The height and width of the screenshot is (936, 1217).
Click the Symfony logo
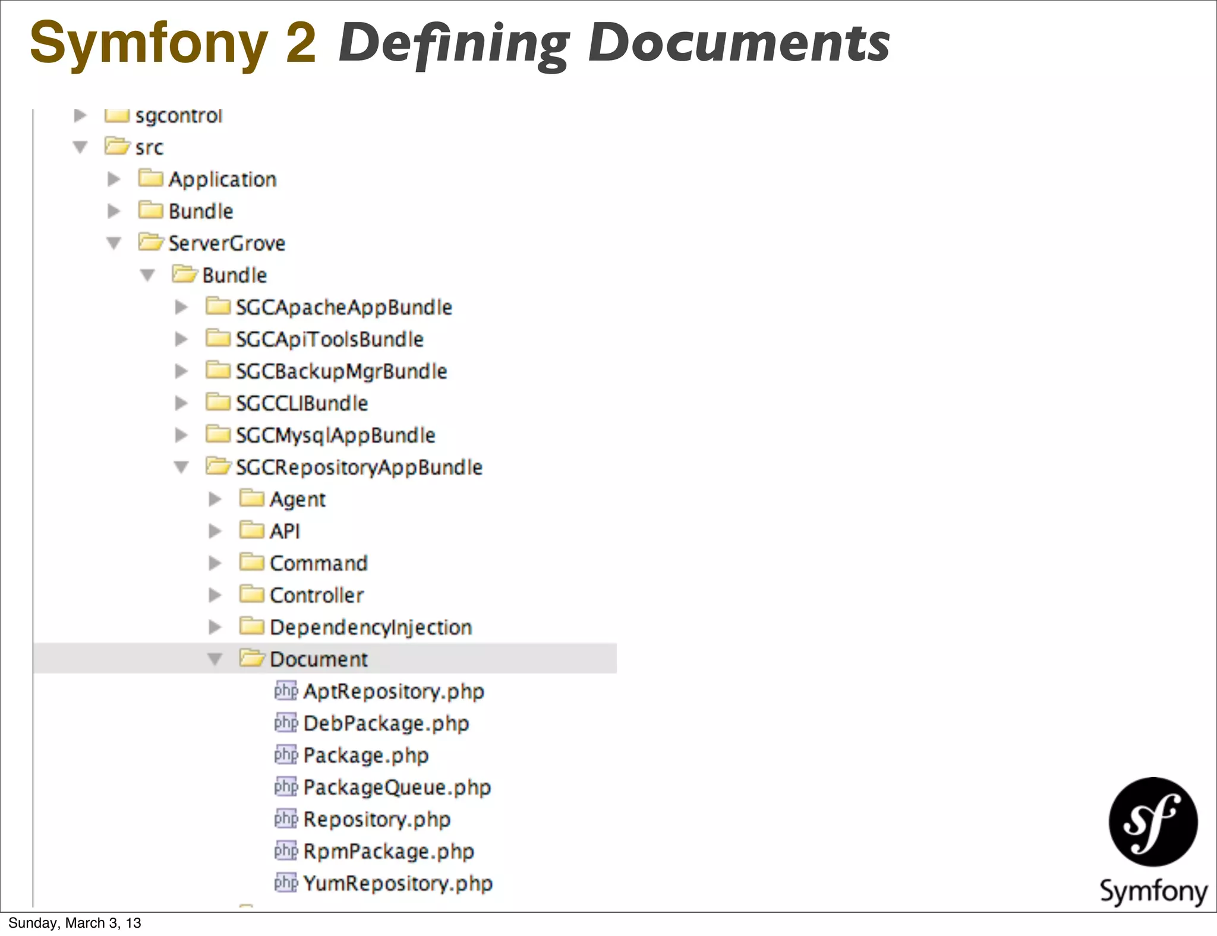coord(1153,842)
